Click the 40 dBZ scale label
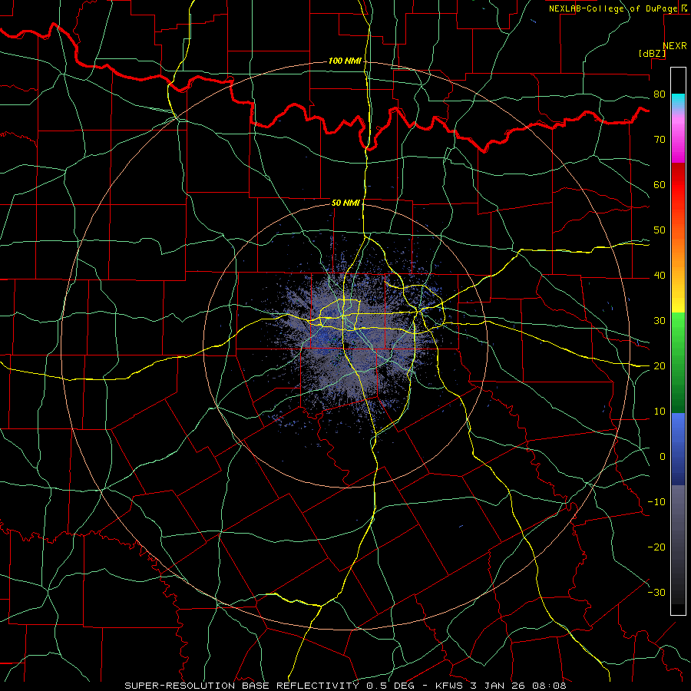This screenshot has height=691, width=691. 660,276
